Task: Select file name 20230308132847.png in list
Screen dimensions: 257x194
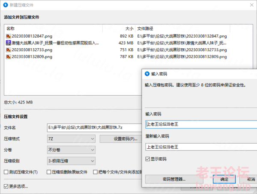Action: coord(32,36)
